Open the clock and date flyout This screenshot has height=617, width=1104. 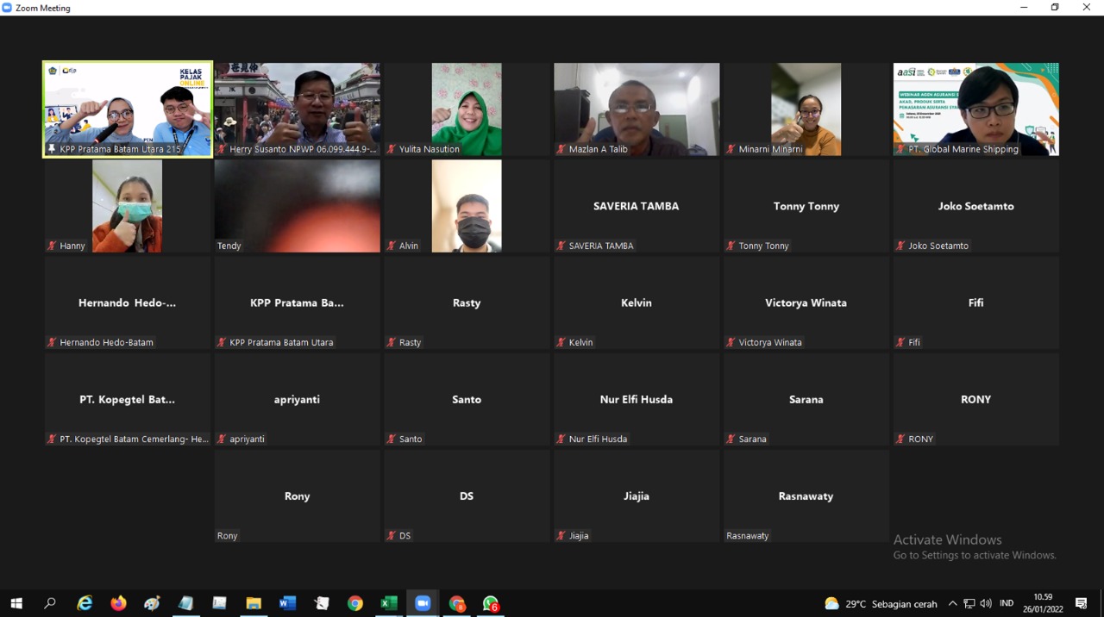tap(1043, 603)
